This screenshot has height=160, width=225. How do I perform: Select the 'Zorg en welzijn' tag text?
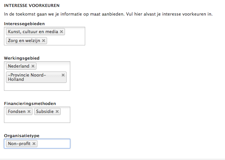pyautogui.click(x=24, y=41)
